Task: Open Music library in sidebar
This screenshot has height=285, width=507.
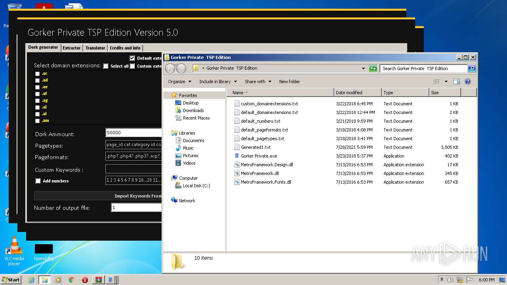Action: [x=188, y=148]
